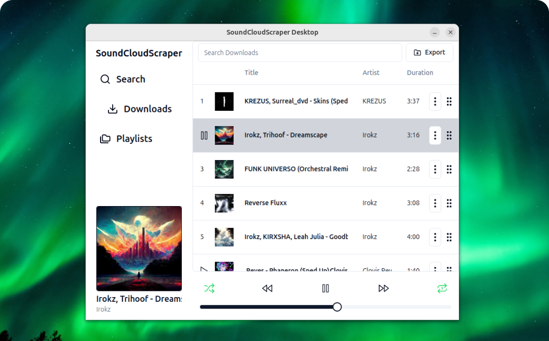Click the pause indicator on the Dreamscape row
Screen dimensions: 549x341
[x=204, y=135]
